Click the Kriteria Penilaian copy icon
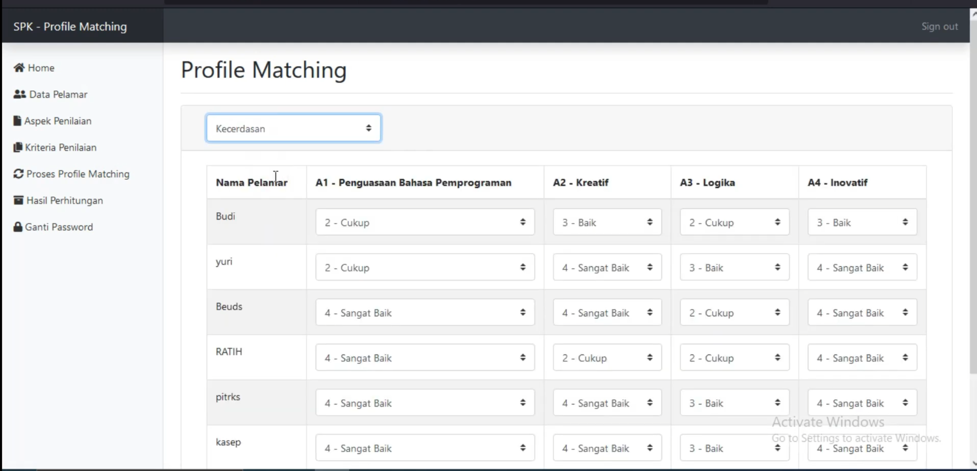The width and height of the screenshot is (977, 471). [x=18, y=147]
